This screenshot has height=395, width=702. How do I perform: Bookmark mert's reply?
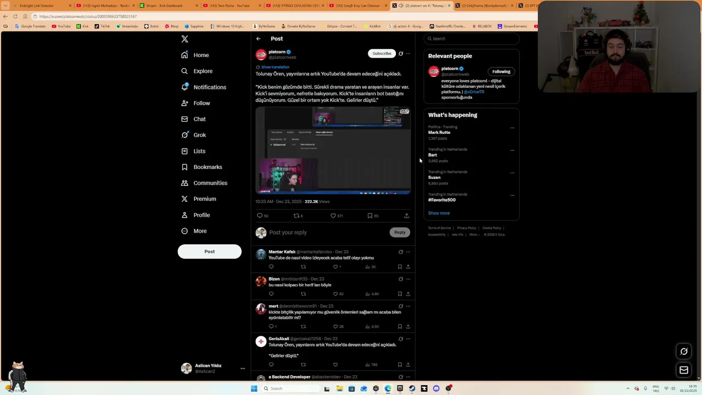(400, 326)
